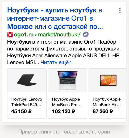Image resolution: width=129 pixels, height=138 pixels.
Task: Click the 87 260 ₽ price
Action: pos(103,111)
